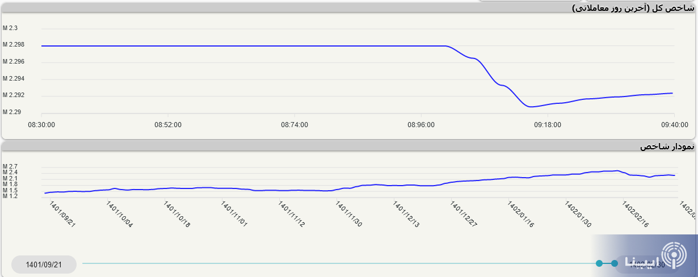Click the 08:30:00 time axis label

click(41, 125)
